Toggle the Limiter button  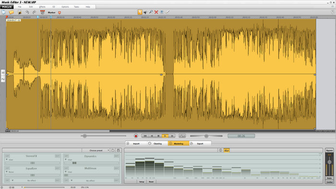(329, 182)
